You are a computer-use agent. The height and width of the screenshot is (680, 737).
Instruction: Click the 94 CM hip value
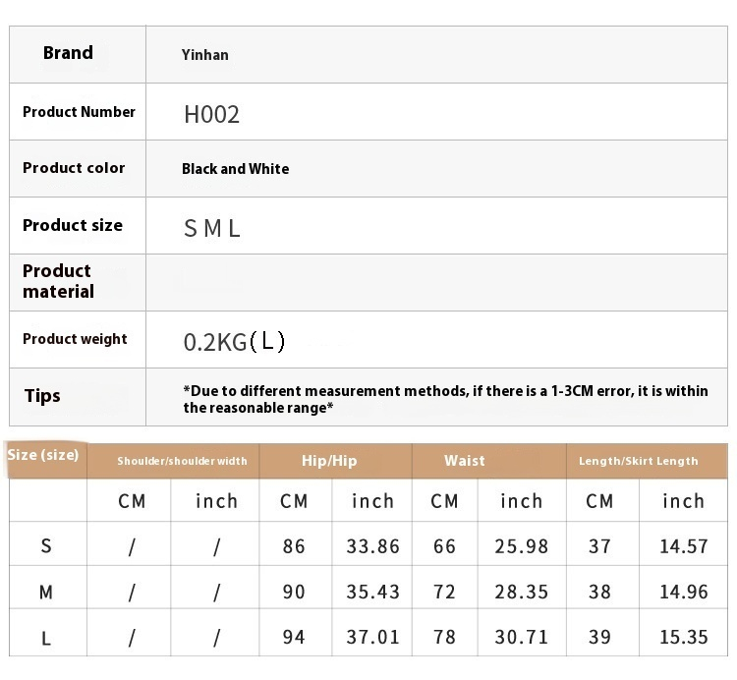pos(294,638)
